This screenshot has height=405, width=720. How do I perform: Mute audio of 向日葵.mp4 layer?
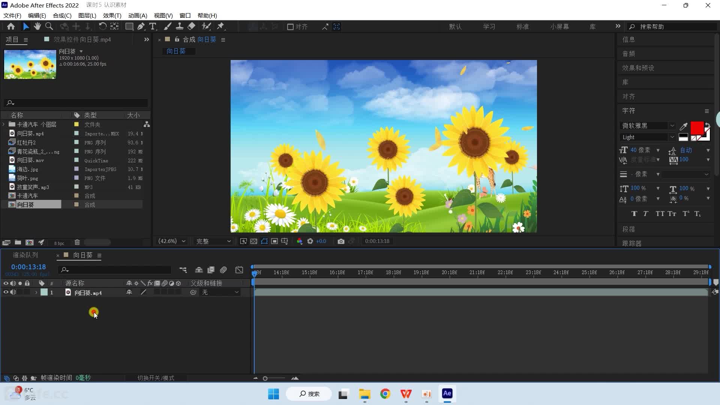coord(13,292)
